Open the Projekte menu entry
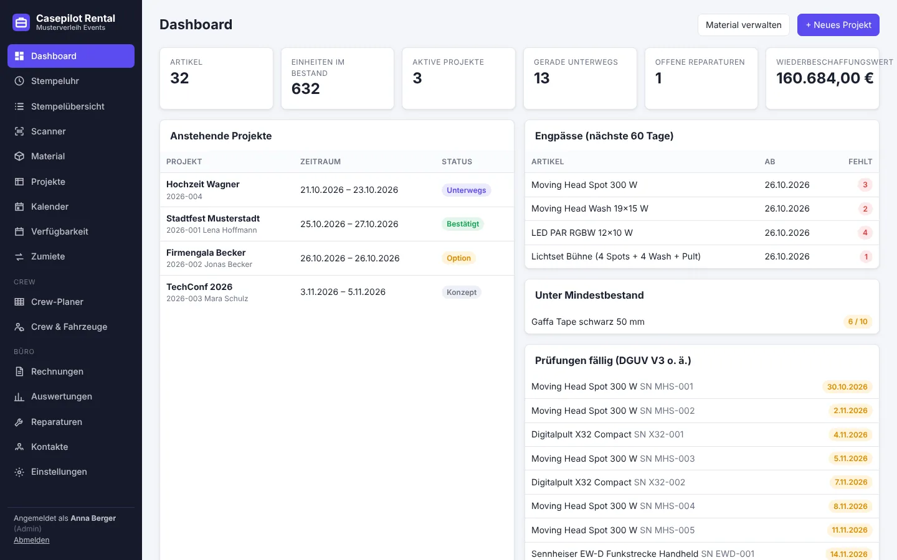Viewport: 897px width, 560px height. coord(71,182)
